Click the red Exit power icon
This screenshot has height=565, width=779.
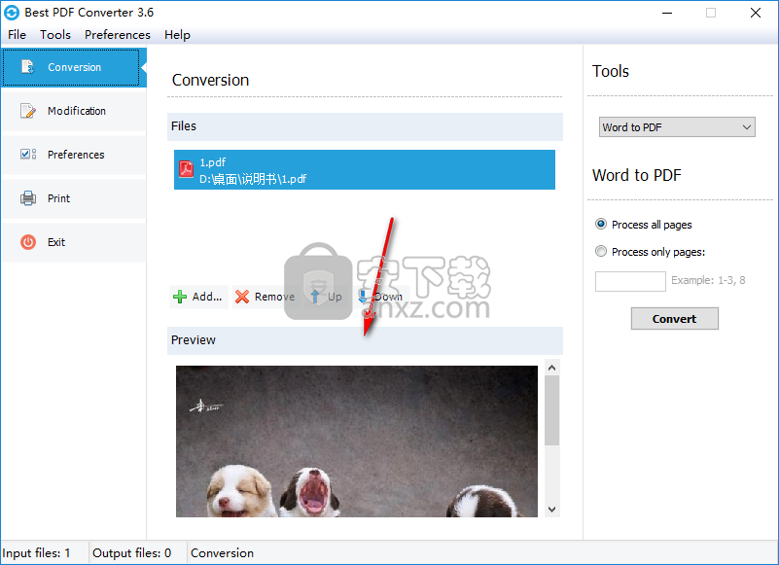(x=28, y=242)
